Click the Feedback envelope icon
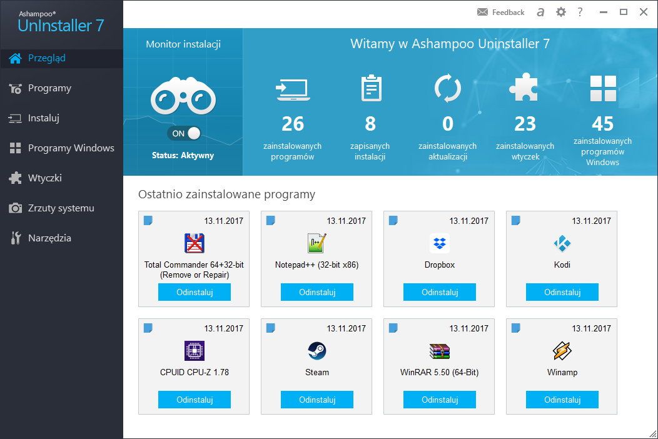 [483, 12]
